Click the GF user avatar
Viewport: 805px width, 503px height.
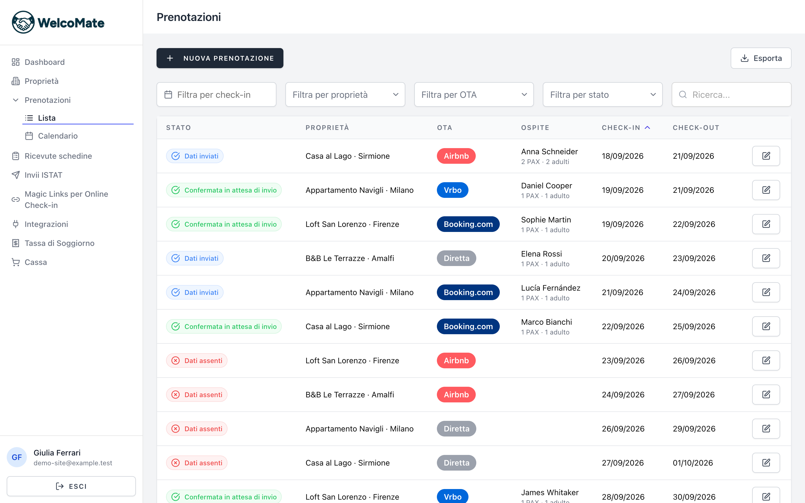(17, 457)
